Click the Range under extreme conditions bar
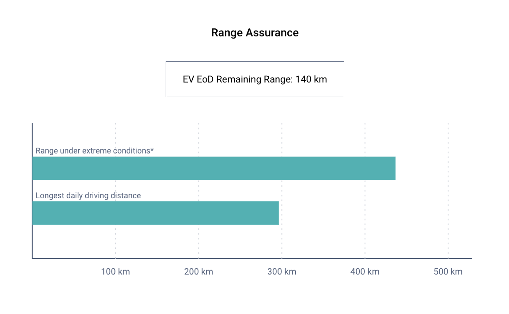The height and width of the screenshot is (314, 509). point(214,168)
